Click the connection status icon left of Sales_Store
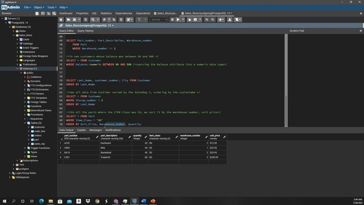Image resolution: width=364 pixels, height=205 pixels. click(x=61, y=25)
